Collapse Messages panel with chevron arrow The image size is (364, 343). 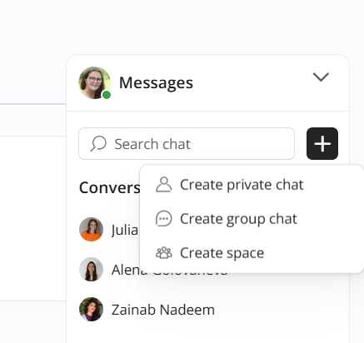(x=321, y=77)
